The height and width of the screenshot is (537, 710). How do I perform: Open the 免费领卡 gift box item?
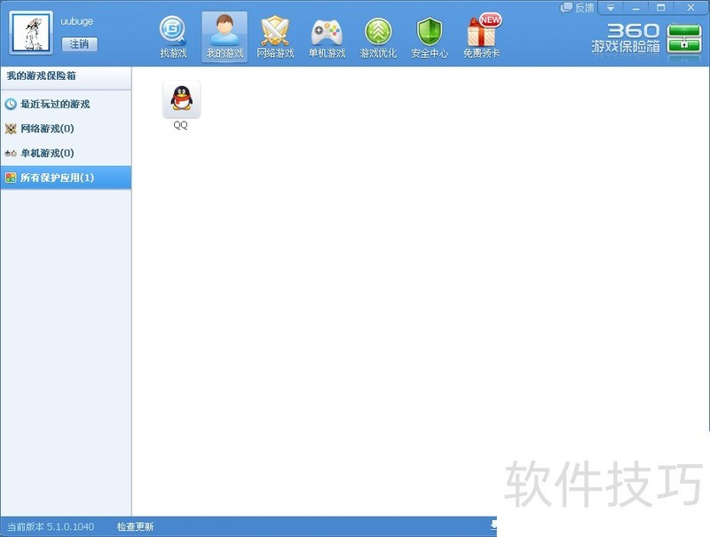(x=481, y=37)
